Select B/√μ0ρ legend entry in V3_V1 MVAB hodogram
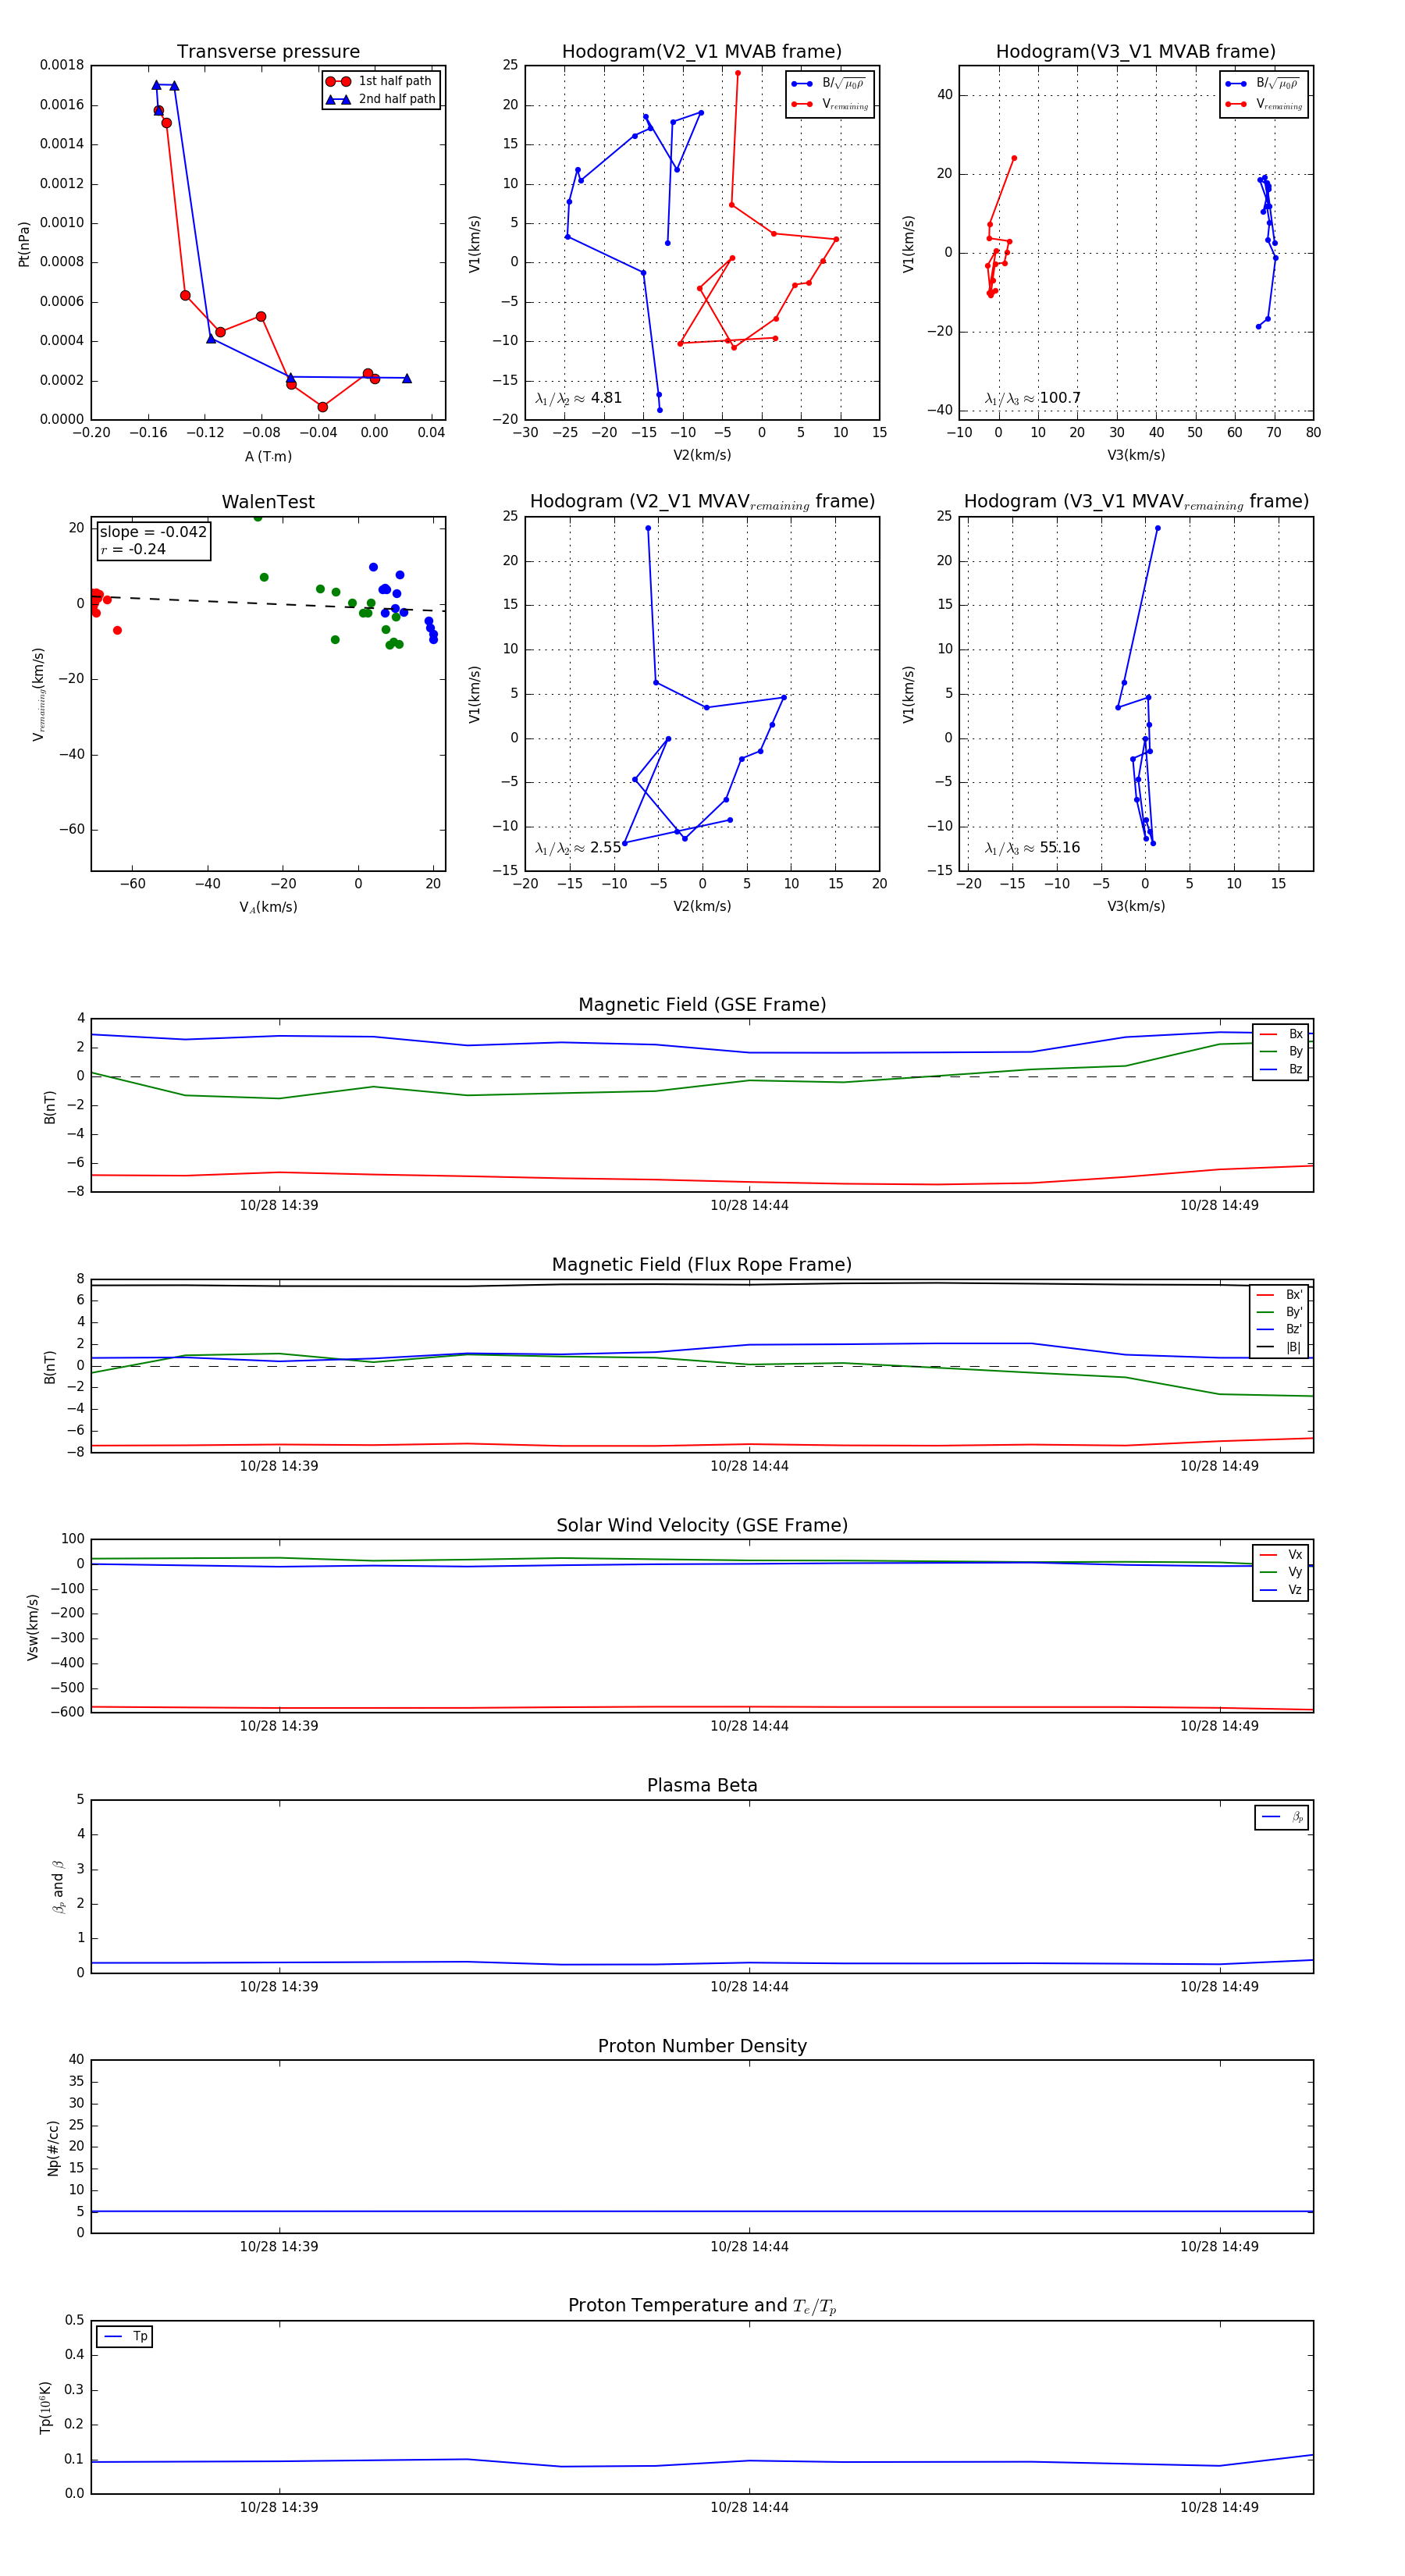The height and width of the screenshot is (2576, 1405). pos(1263,84)
